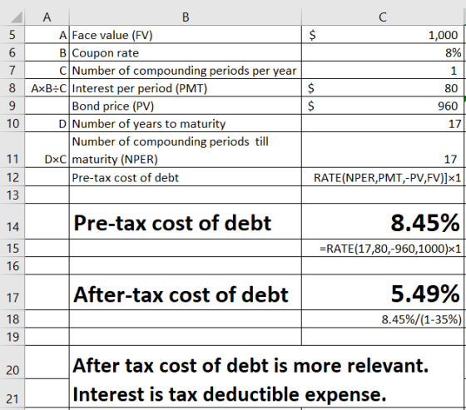This screenshot has height=410, width=466.
Task: Click cell A5 labeled 'A'
Action: 47,35
